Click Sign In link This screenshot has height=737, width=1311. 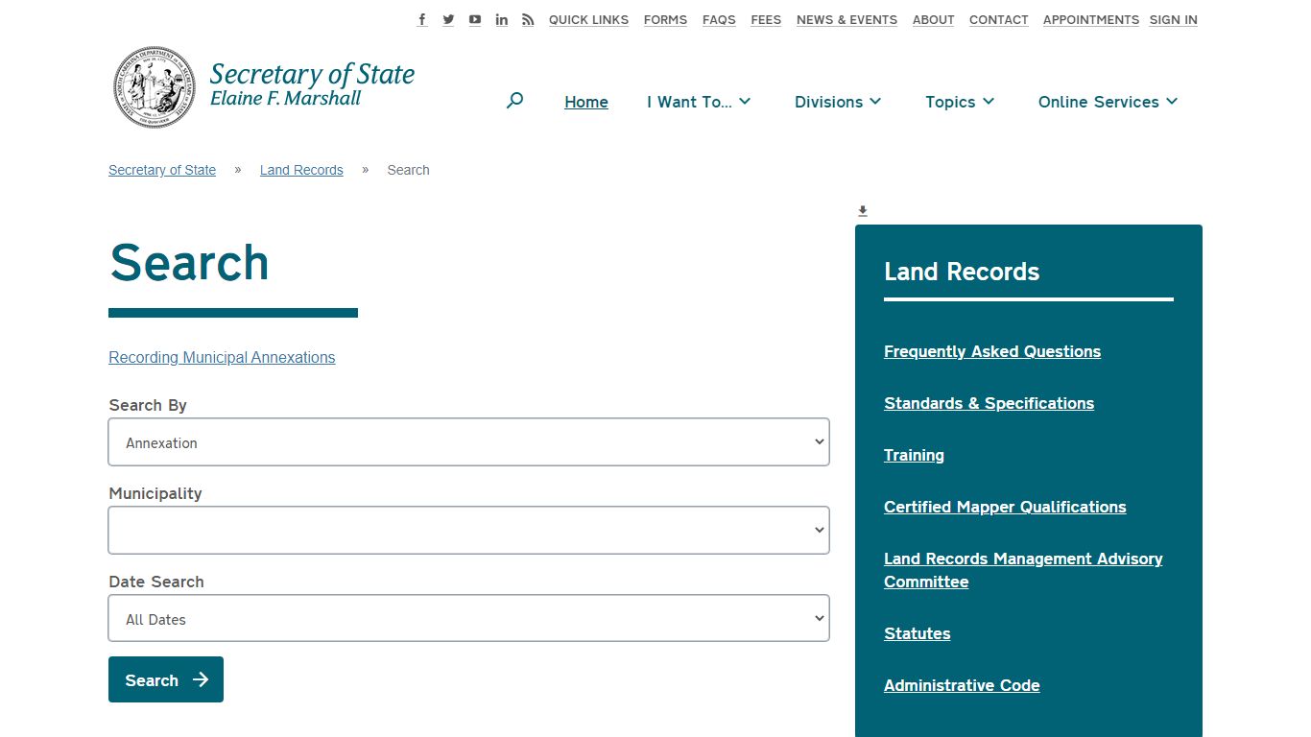[x=1173, y=19]
